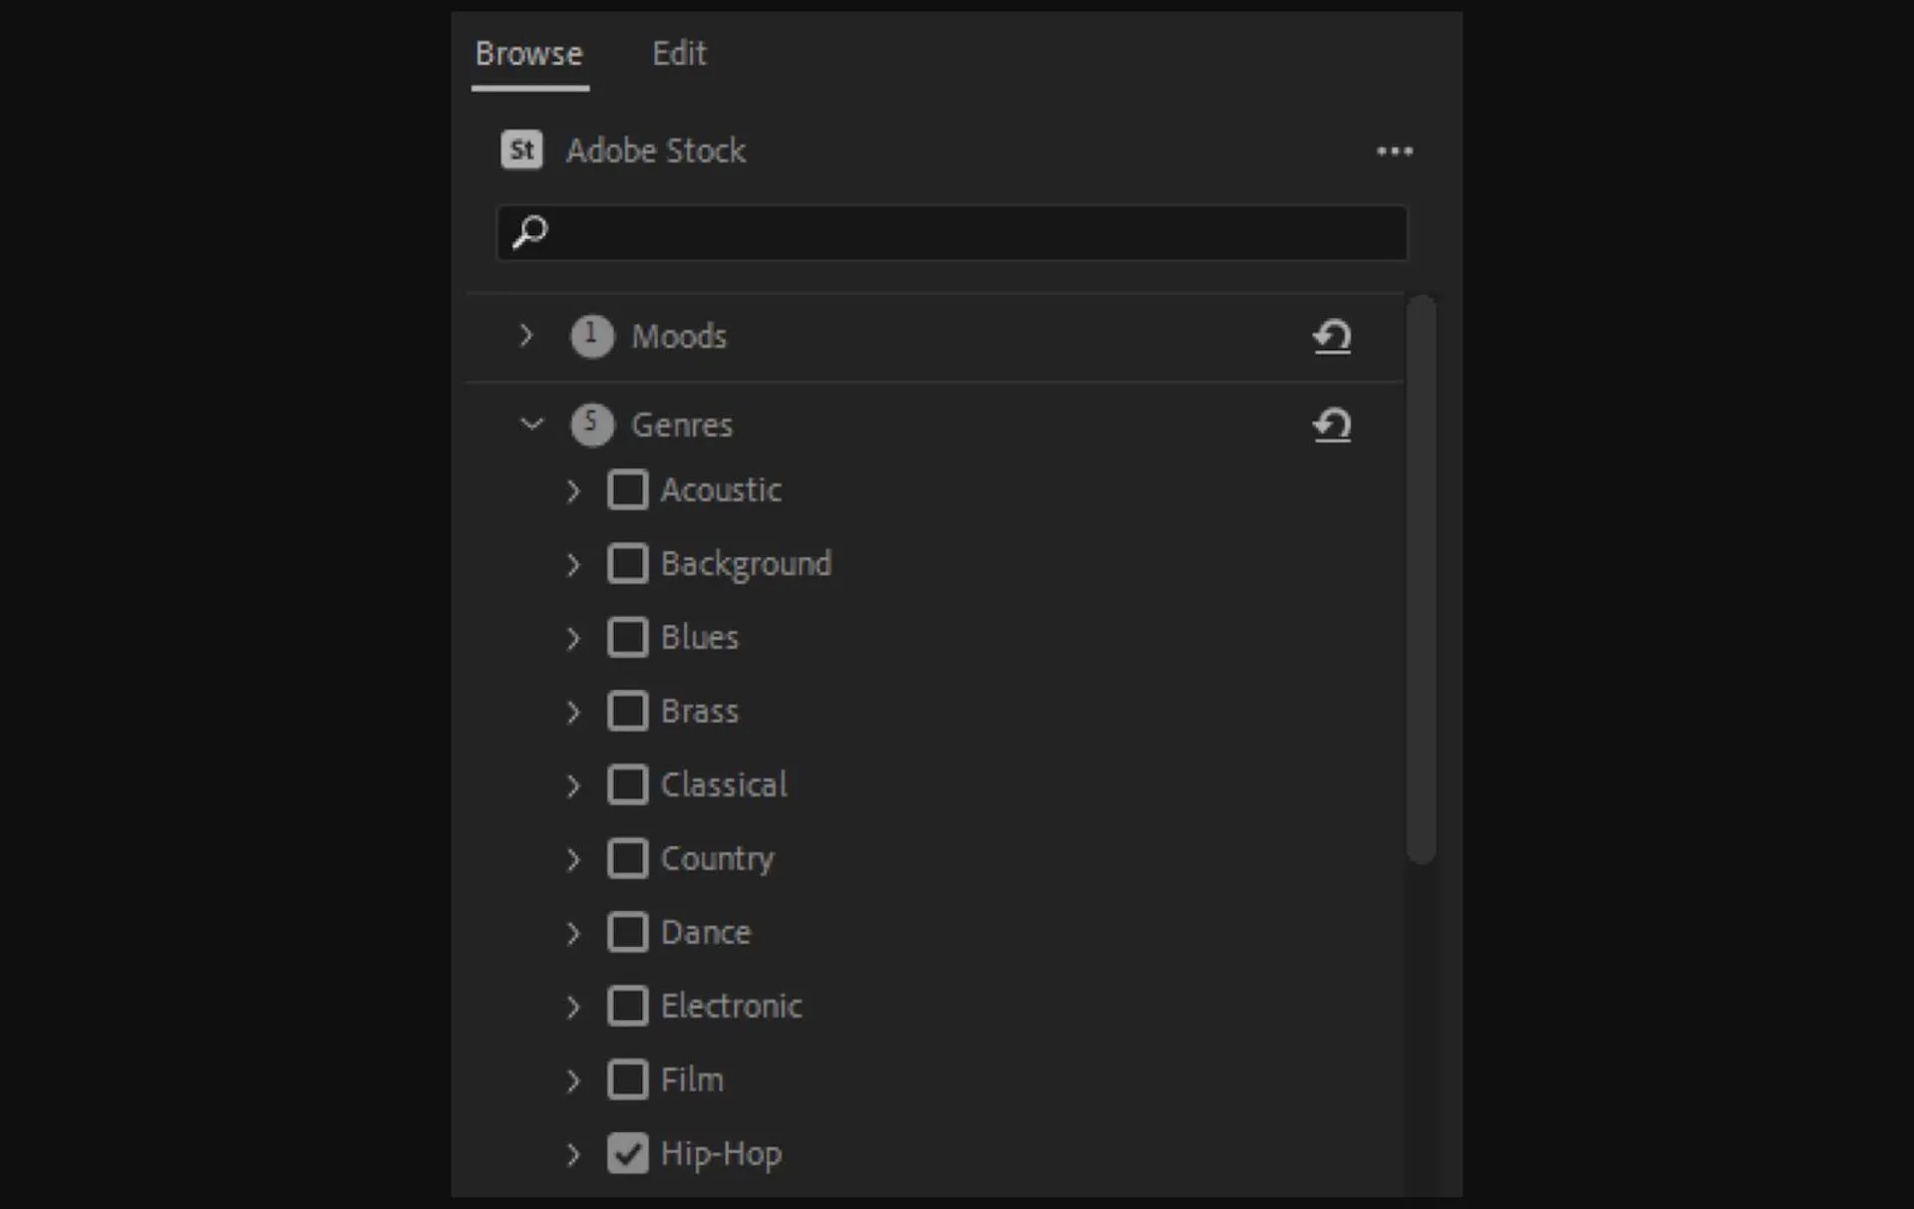Expand the Moods section
The width and height of the screenshot is (1914, 1209).
(x=525, y=336)
